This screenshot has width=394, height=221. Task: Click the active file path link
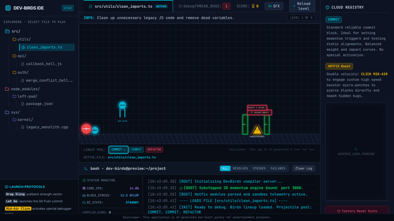132,157
